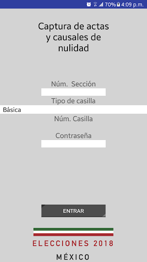This screenshot has width=147, height=262.
Task: Tap the Captura de actas title
Action: coord(73,37)
